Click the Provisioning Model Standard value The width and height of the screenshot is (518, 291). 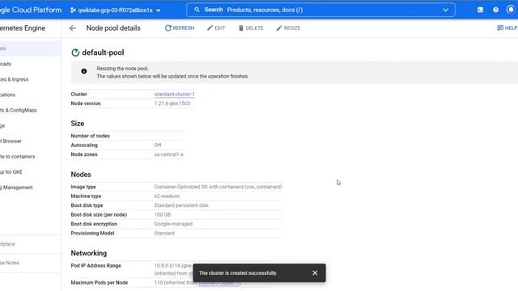(164, 233)
